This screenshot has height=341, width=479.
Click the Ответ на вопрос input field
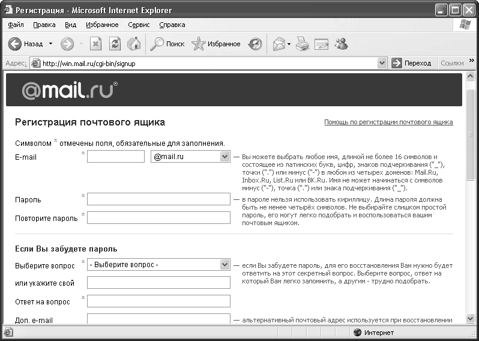158,301
